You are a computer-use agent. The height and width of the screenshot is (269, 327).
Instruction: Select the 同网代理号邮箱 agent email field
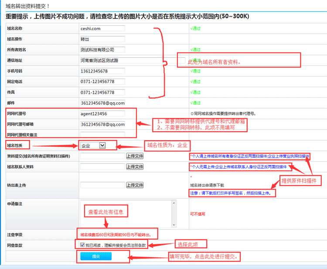(x=102, y=124)
